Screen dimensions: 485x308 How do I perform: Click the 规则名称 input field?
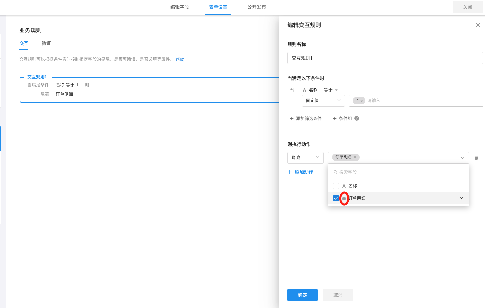pos(385,58)
